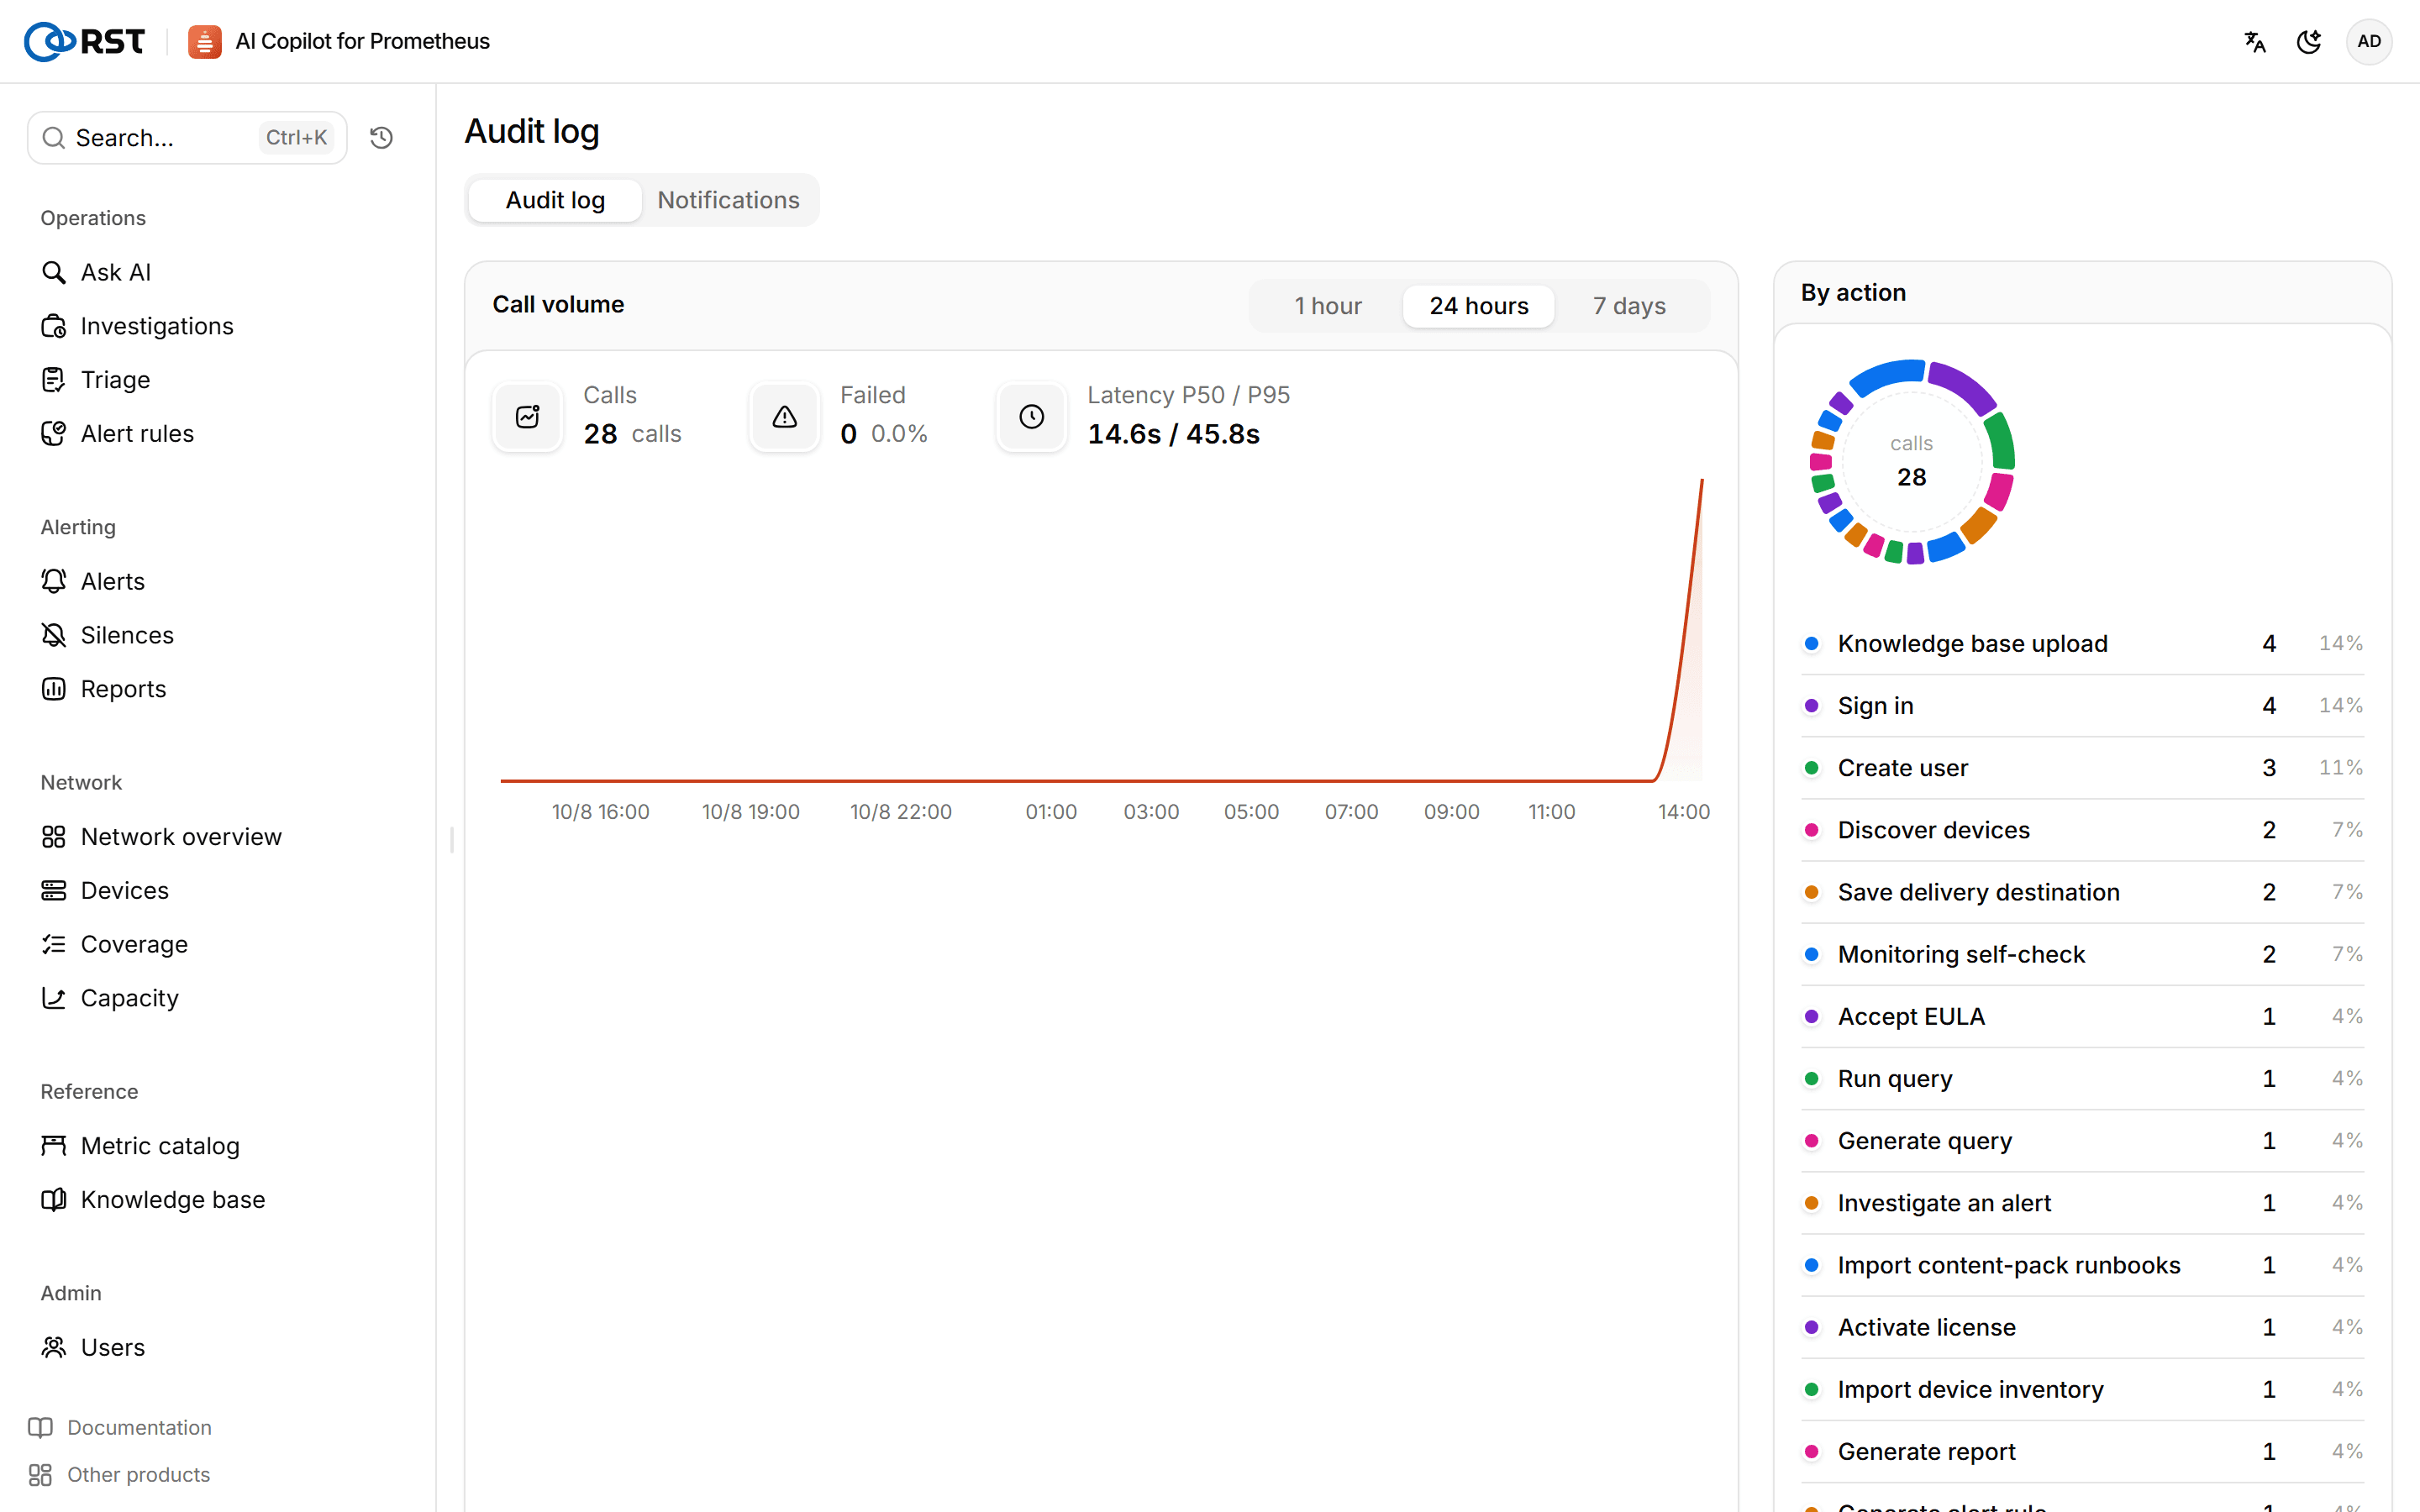The image size is (2420, 1512).
Task: Click the blue Knowledge base upload legend dot
Action: (x=1811, y=643)
